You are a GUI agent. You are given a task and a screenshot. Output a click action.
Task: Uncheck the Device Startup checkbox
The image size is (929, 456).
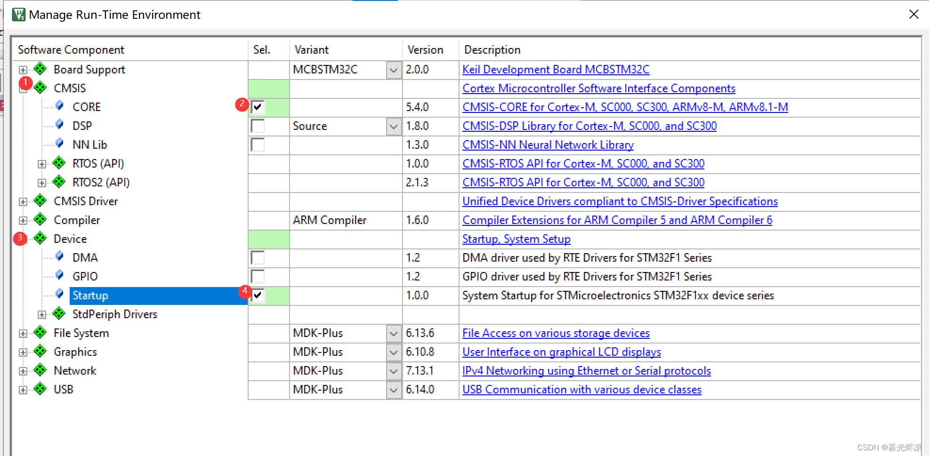tap(258, 296)
